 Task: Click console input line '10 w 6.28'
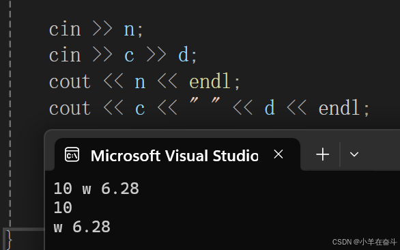point(96,189)
